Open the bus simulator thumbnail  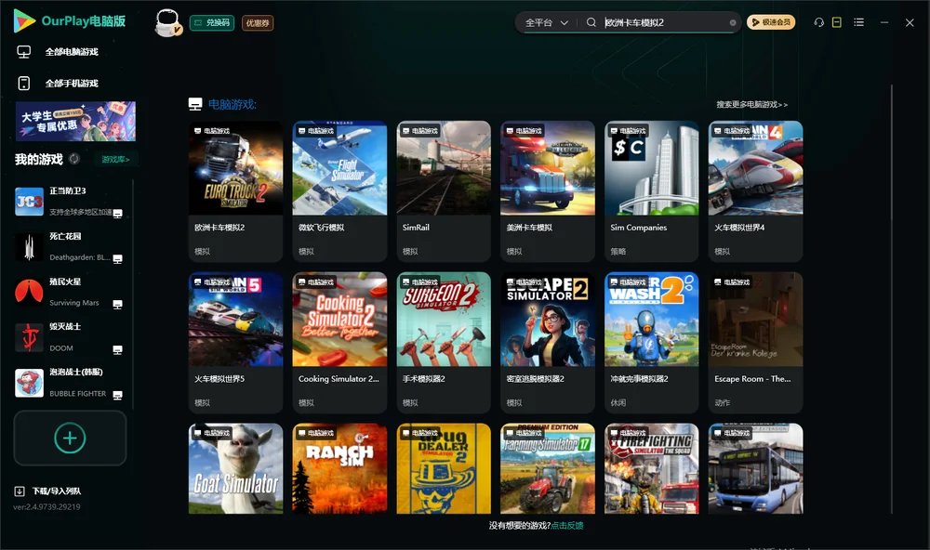coord(755,468)
